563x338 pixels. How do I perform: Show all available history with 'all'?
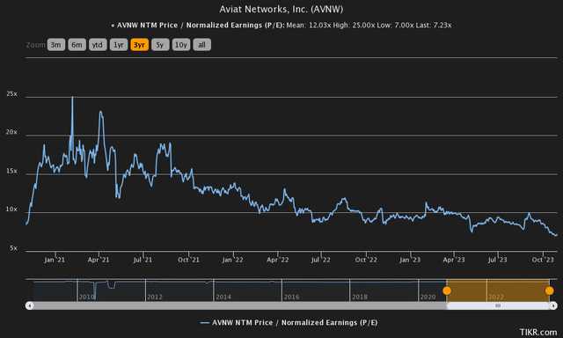click(201, 45)
